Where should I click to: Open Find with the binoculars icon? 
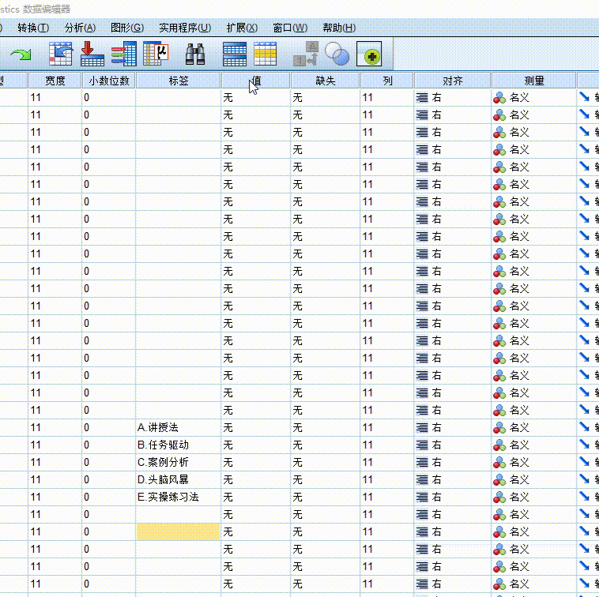click(195, 54)
